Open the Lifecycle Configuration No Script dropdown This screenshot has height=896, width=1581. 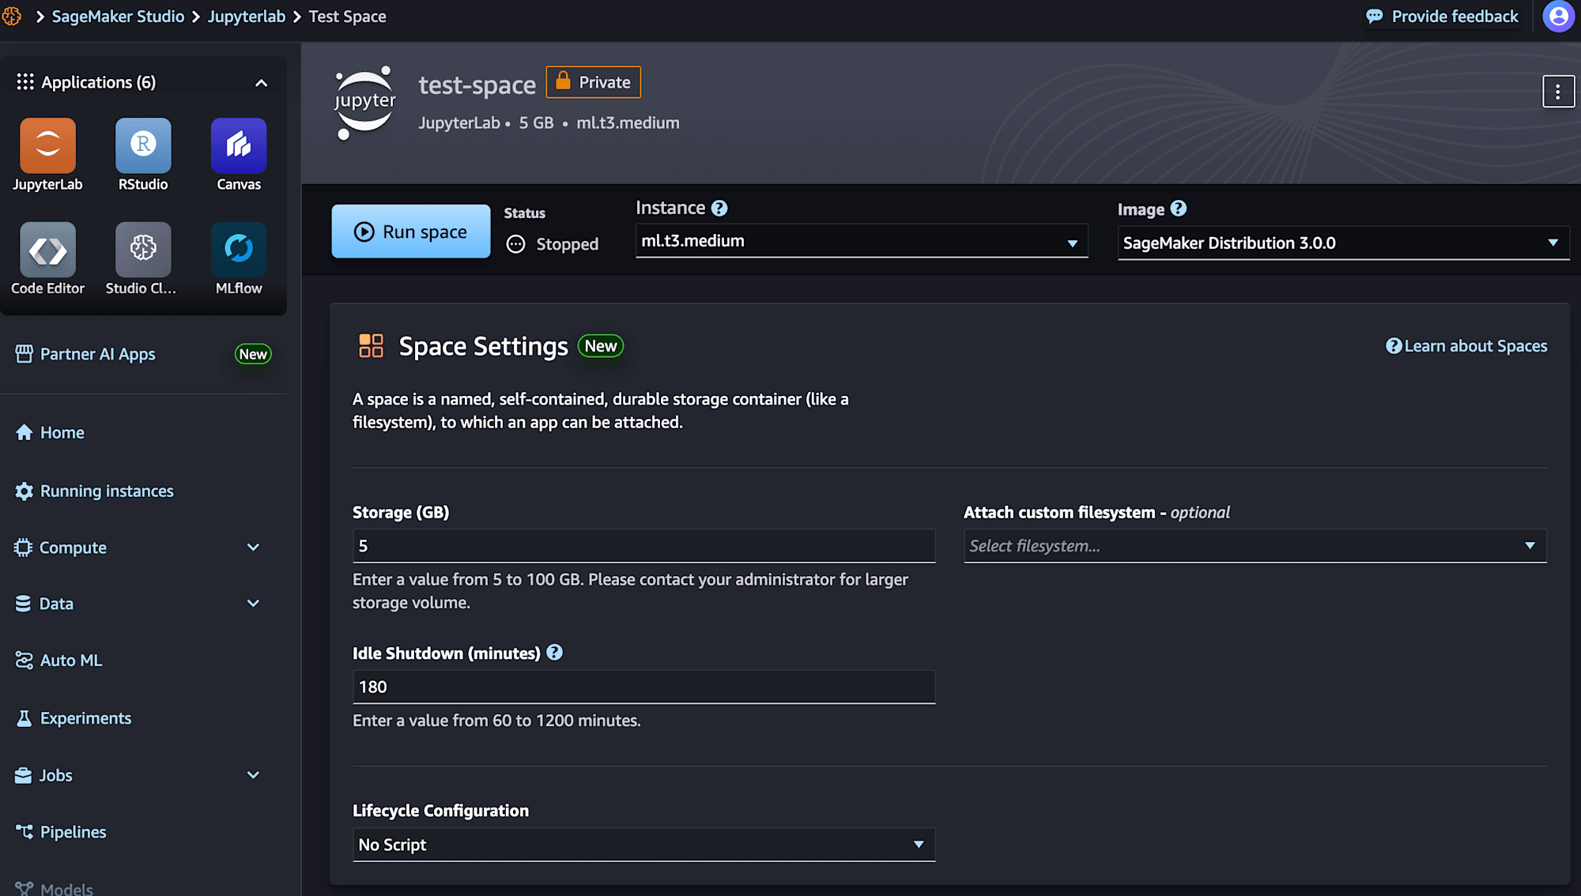[x=643, y=845]
